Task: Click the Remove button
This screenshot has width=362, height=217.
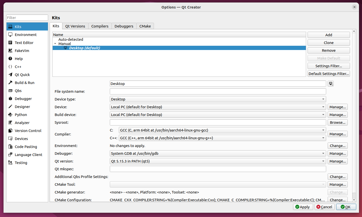Action: [329, 50]
